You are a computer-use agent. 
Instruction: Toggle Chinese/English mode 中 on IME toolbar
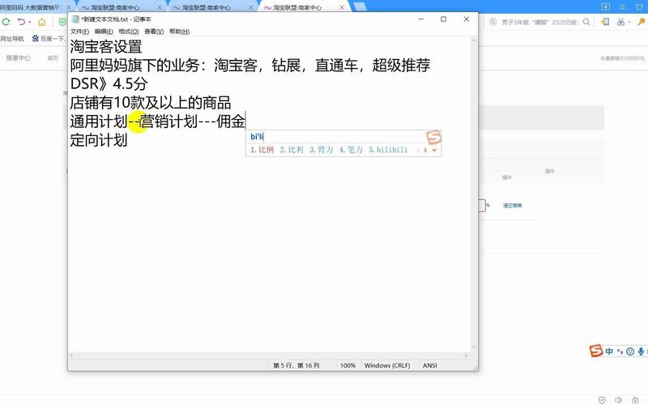609,352
